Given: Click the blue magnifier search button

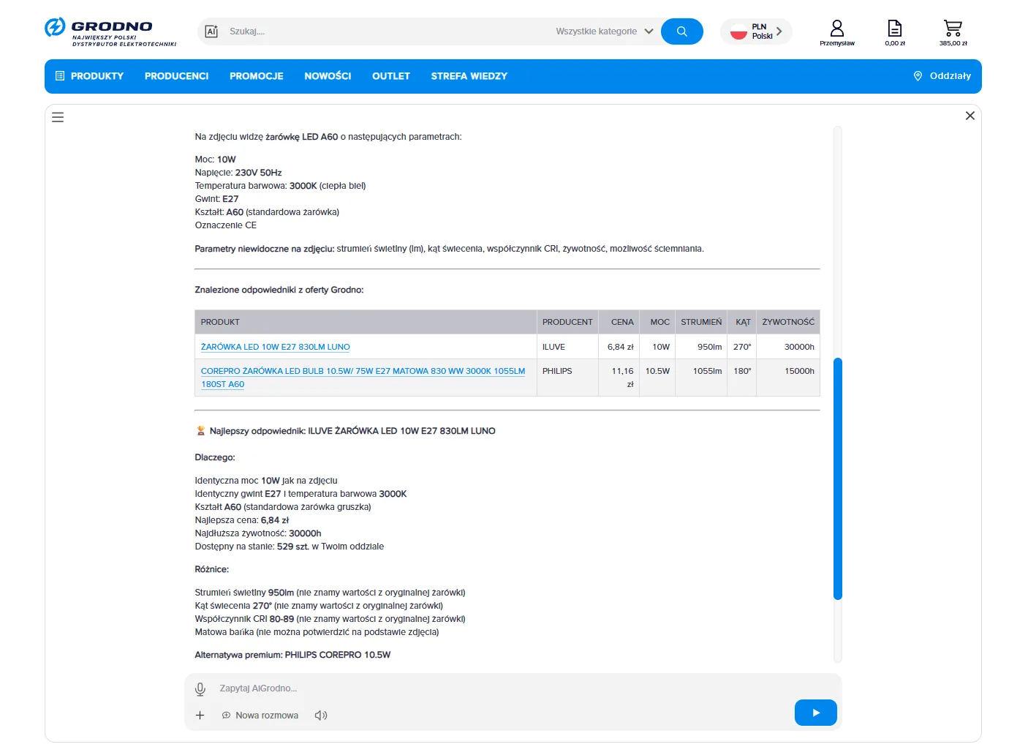Looking at the screenshot, I should (681, 31).
